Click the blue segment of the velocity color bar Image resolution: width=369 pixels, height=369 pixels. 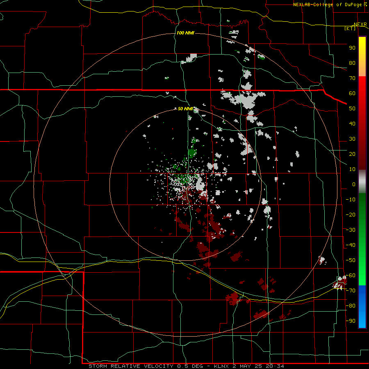pos(362,307)
